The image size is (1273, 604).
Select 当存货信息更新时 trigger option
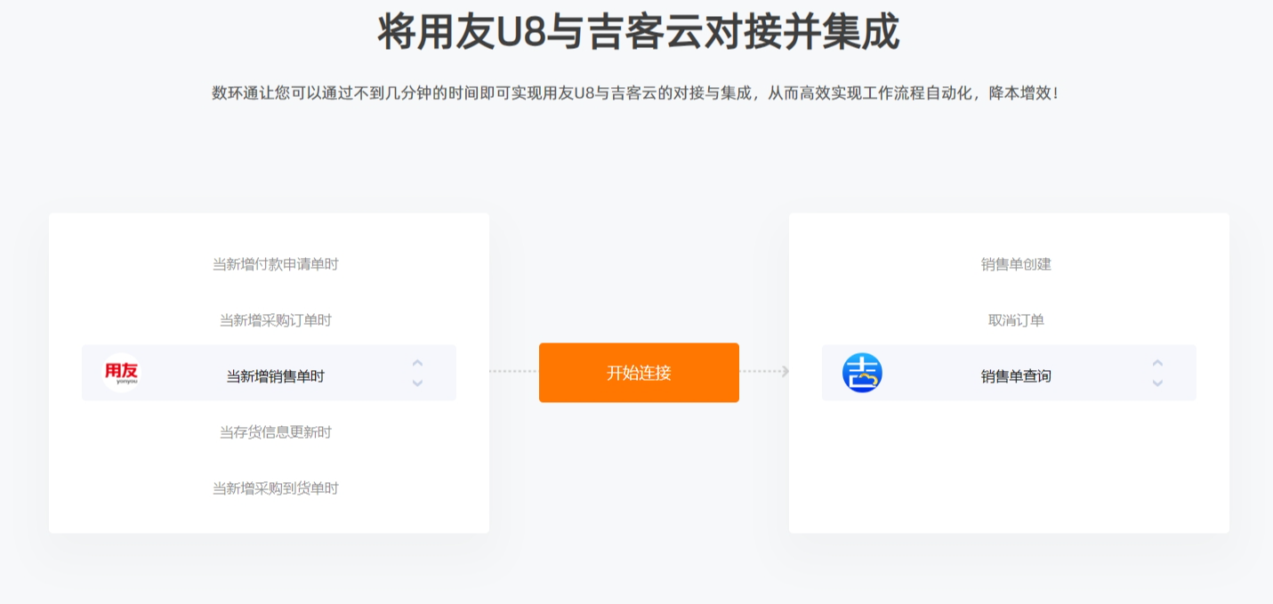(275, 432)
